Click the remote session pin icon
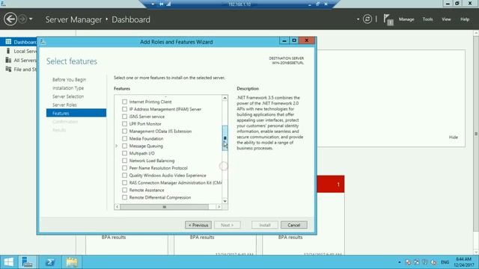479x269 pixels. click(161, 4)
